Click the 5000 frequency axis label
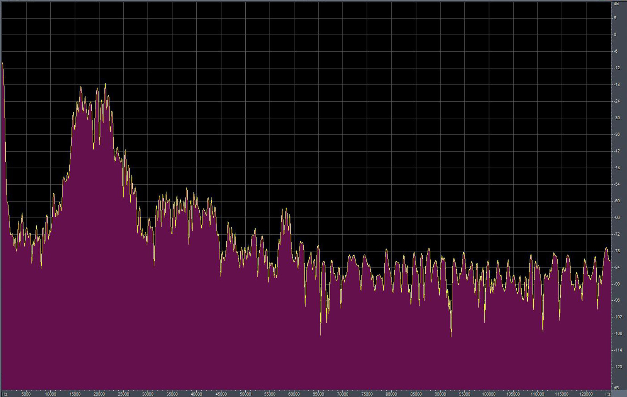 pos(26,394)
